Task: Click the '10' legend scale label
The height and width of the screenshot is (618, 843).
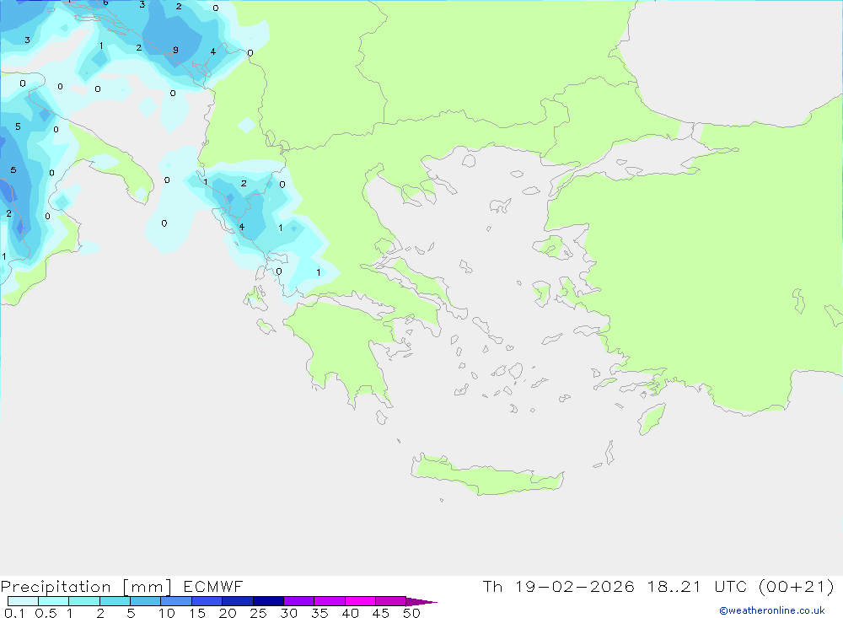Action: [x=167, y=613]
